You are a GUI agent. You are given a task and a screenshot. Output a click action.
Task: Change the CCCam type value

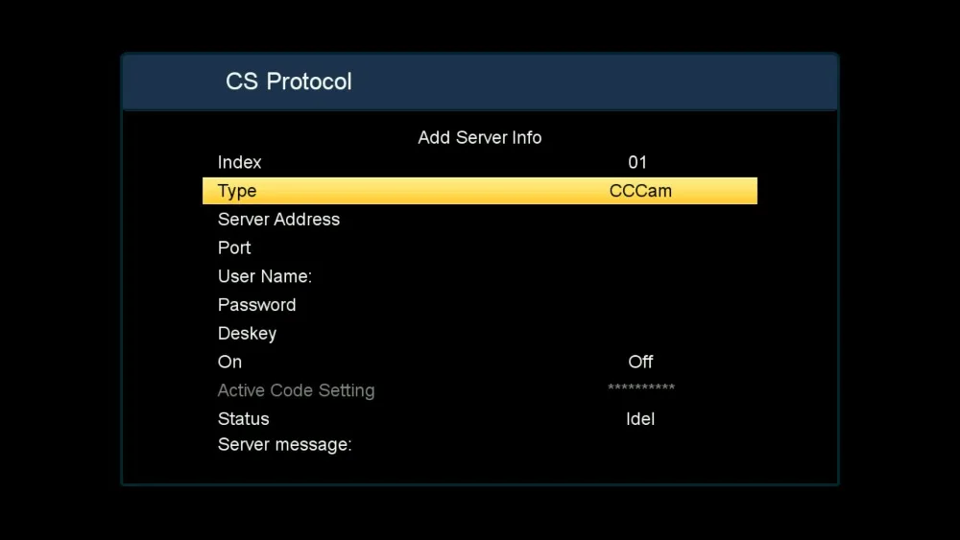(x=640, y=191)
